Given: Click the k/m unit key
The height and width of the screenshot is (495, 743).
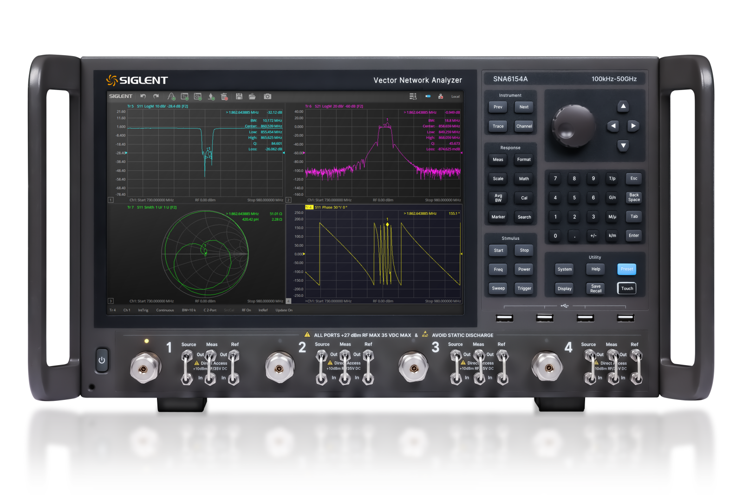Looking at the screenshot, I should (613, 236).
